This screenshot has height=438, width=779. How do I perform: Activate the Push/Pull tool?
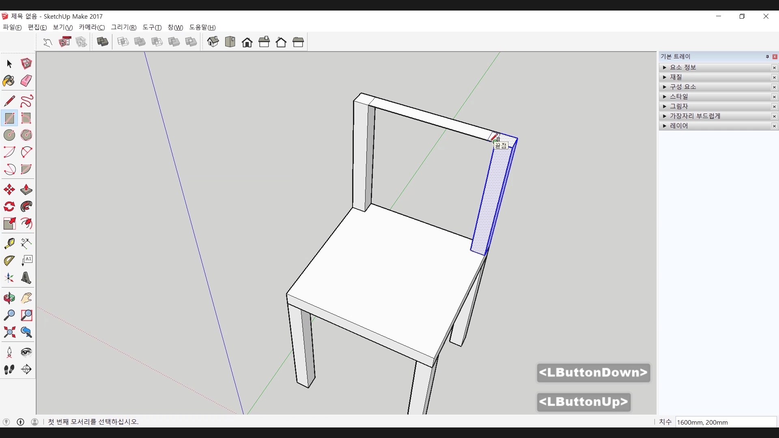(x=26, y=190)
